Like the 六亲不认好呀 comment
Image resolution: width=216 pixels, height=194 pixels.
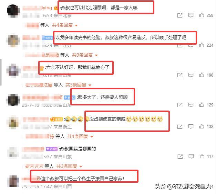pyautogui.click(x=202, y=75)
